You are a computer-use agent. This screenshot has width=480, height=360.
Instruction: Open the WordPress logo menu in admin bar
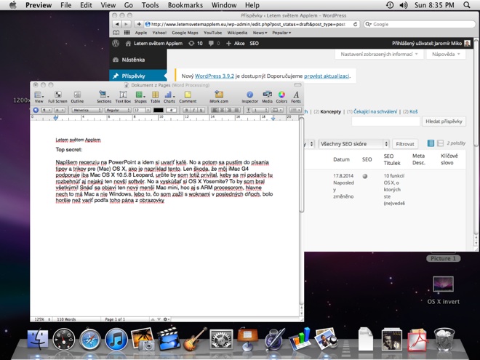tap(116, 44)
